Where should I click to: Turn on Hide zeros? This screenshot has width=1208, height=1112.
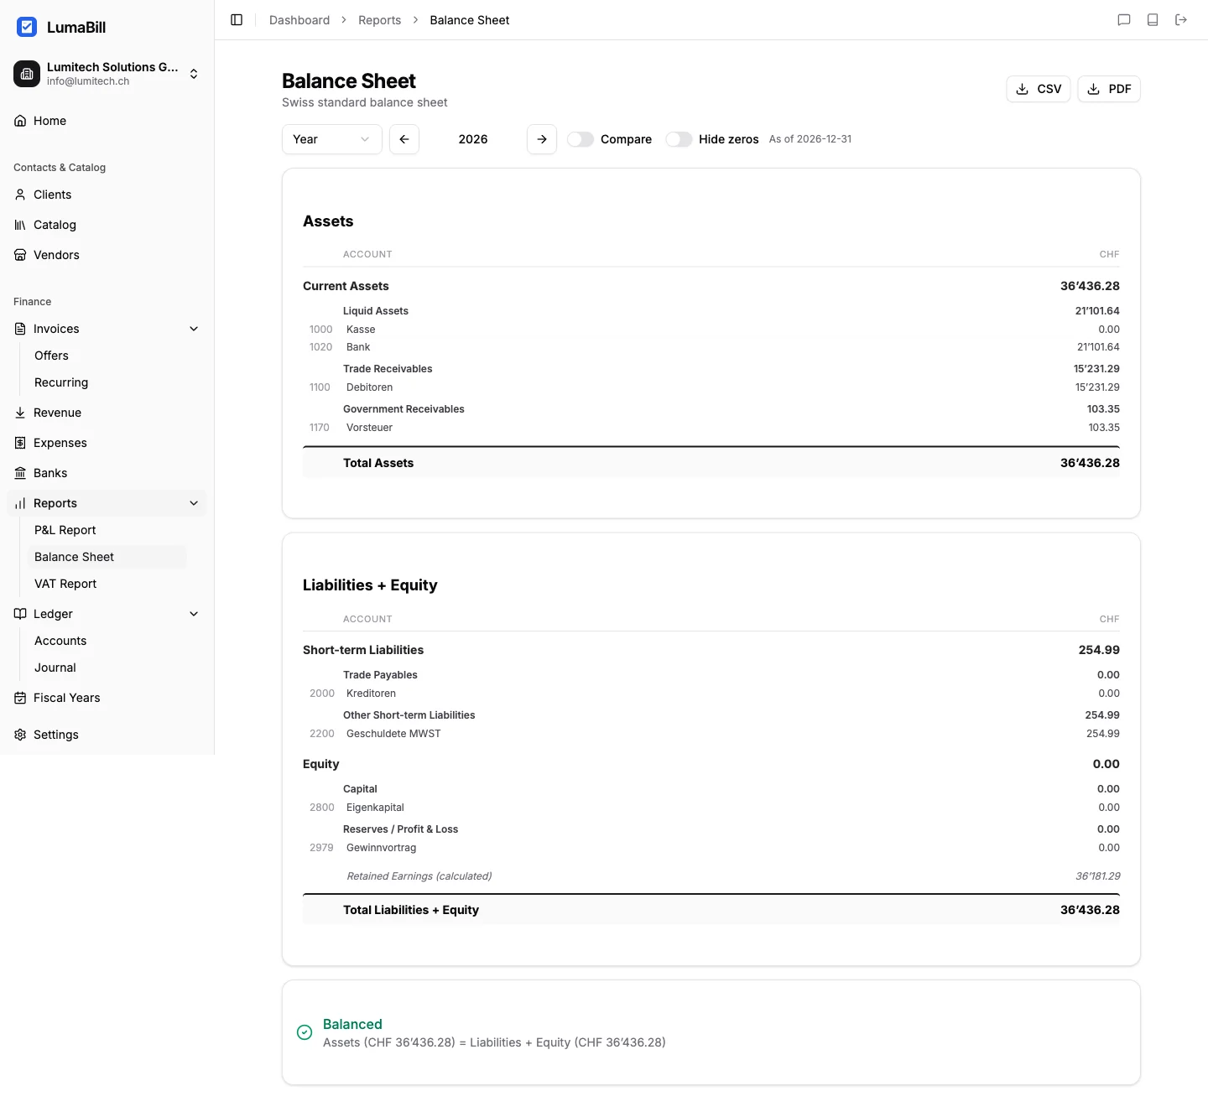click(679, 139)
